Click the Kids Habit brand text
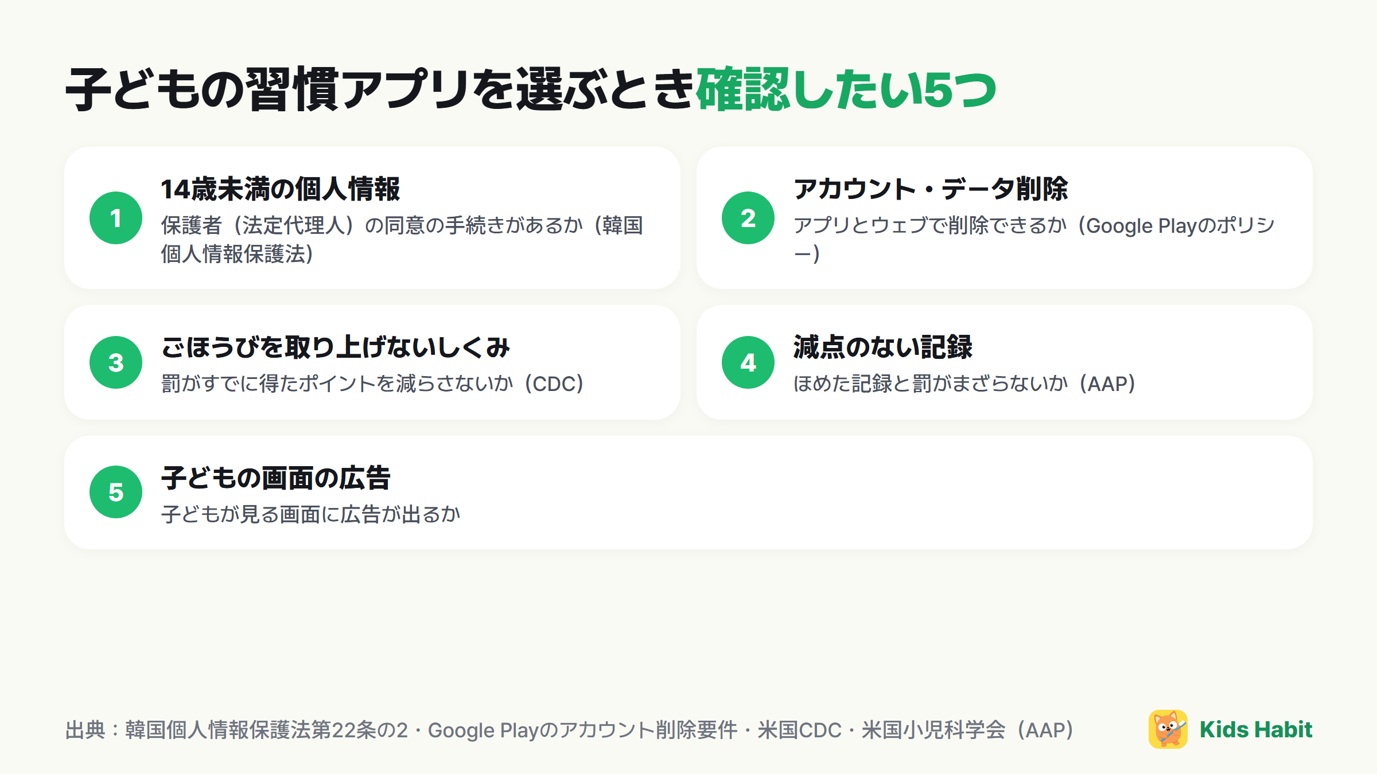 [1255, 729]
